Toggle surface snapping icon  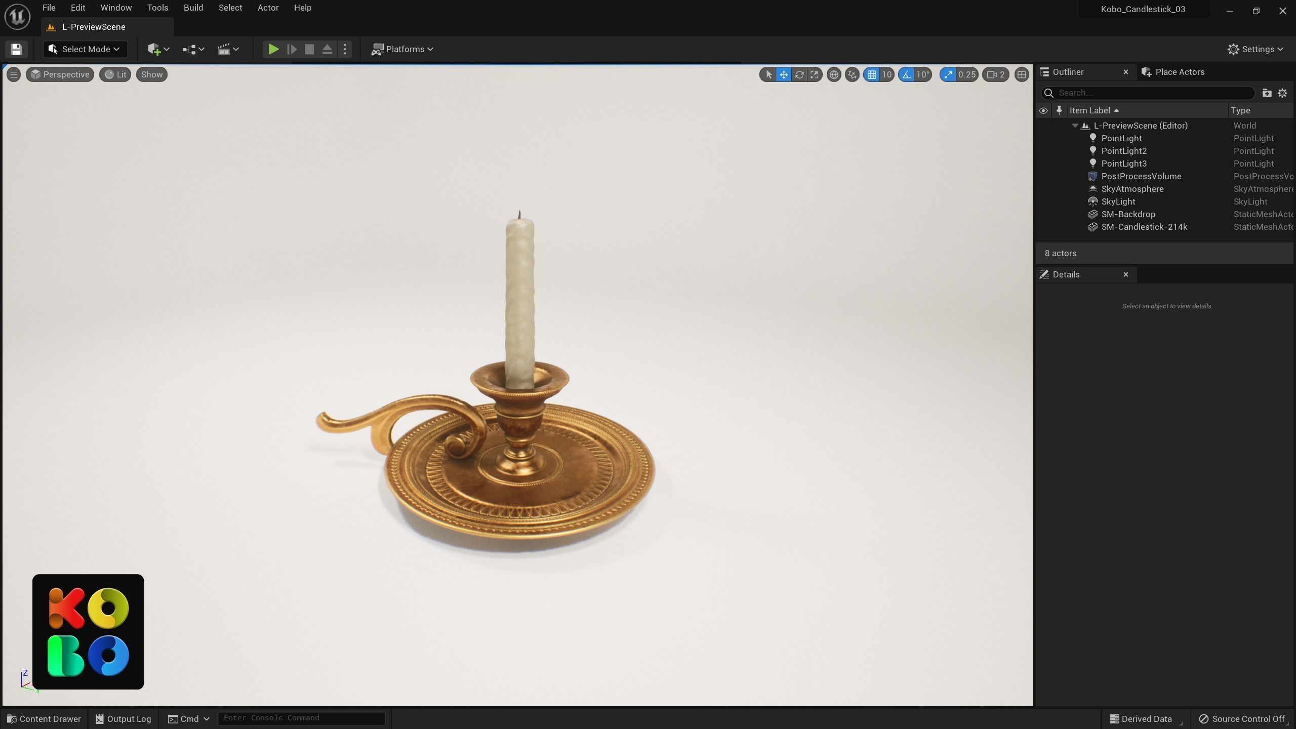[852, 74]
